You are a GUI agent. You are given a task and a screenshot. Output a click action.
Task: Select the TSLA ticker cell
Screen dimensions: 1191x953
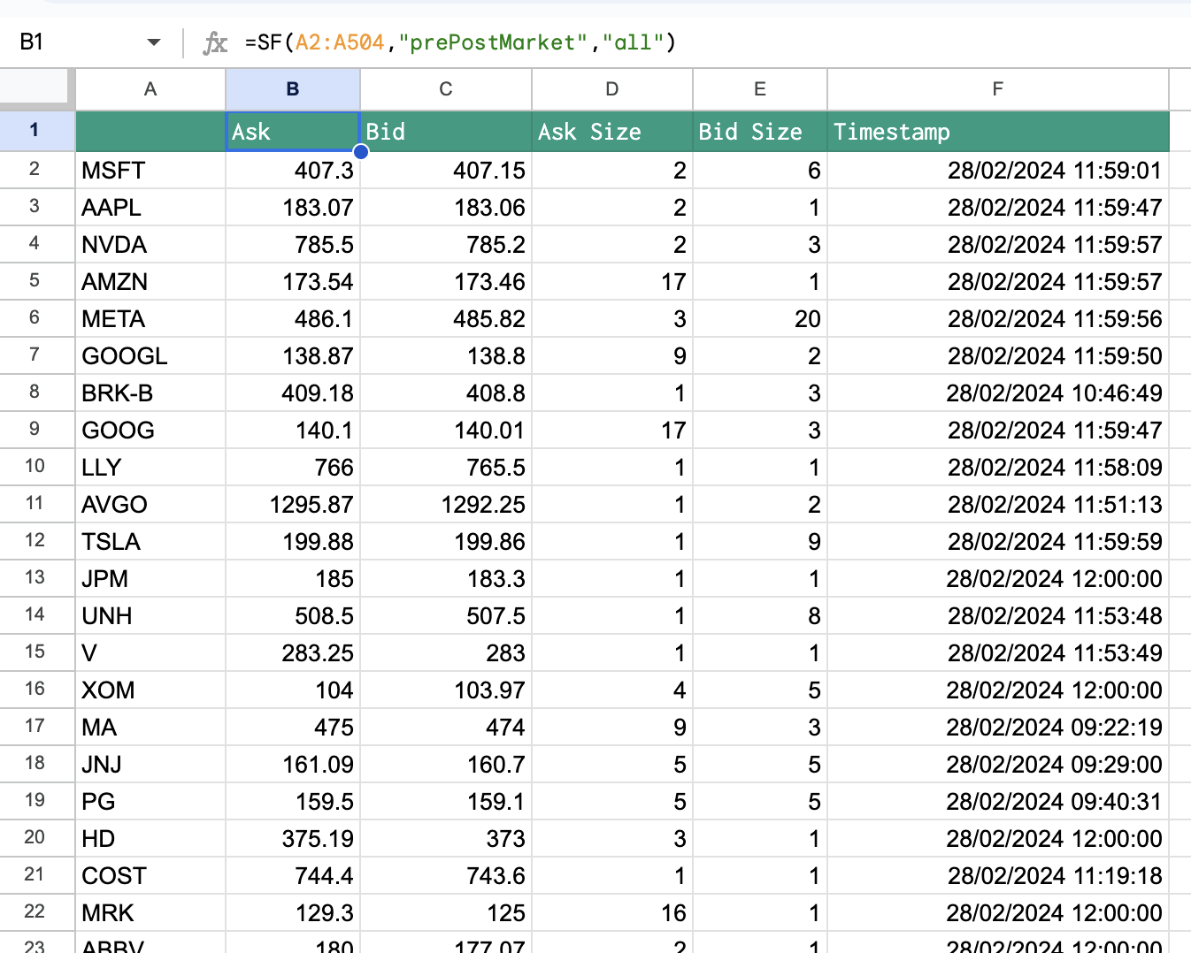150,541
